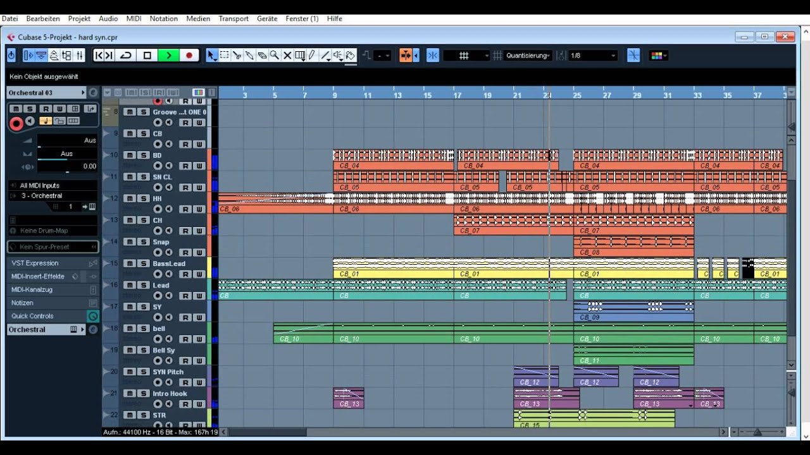Solo the bell track

(x=144, y=329)
